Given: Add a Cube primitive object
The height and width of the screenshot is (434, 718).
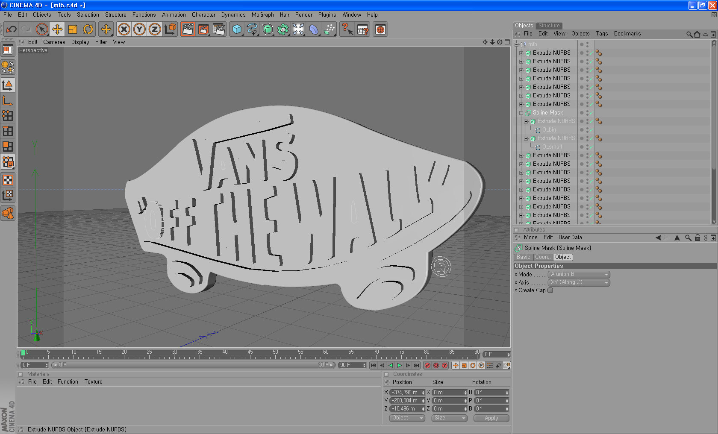Looking at the screenshot, I should point(237,29).
